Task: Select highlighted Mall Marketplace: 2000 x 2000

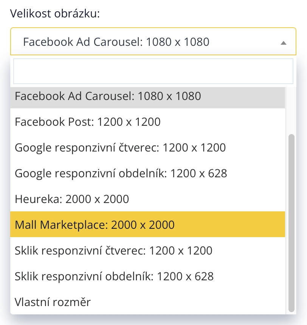Action: (95, 225)
